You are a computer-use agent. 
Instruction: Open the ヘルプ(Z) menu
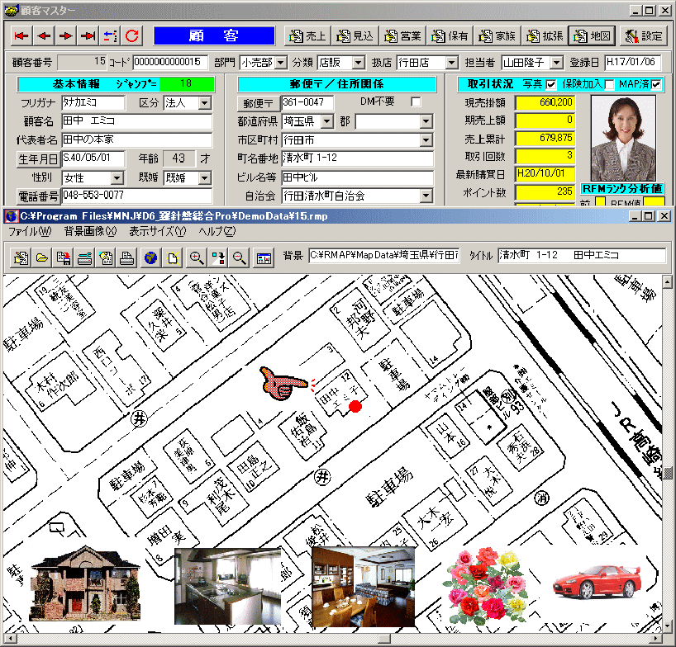(217, 232)
